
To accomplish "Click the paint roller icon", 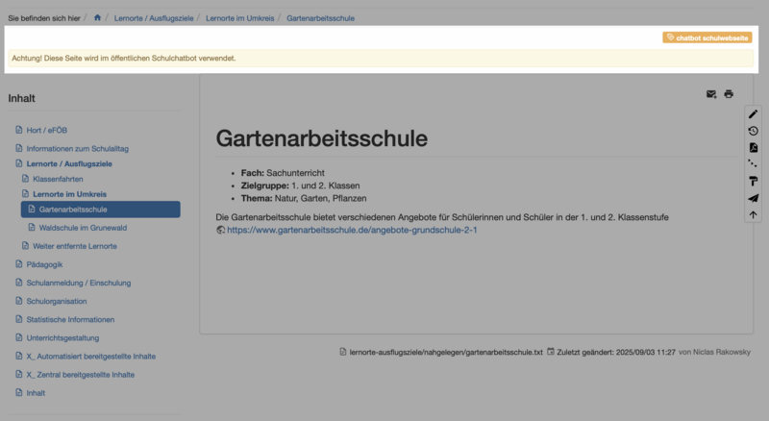I will pos(753,181).
